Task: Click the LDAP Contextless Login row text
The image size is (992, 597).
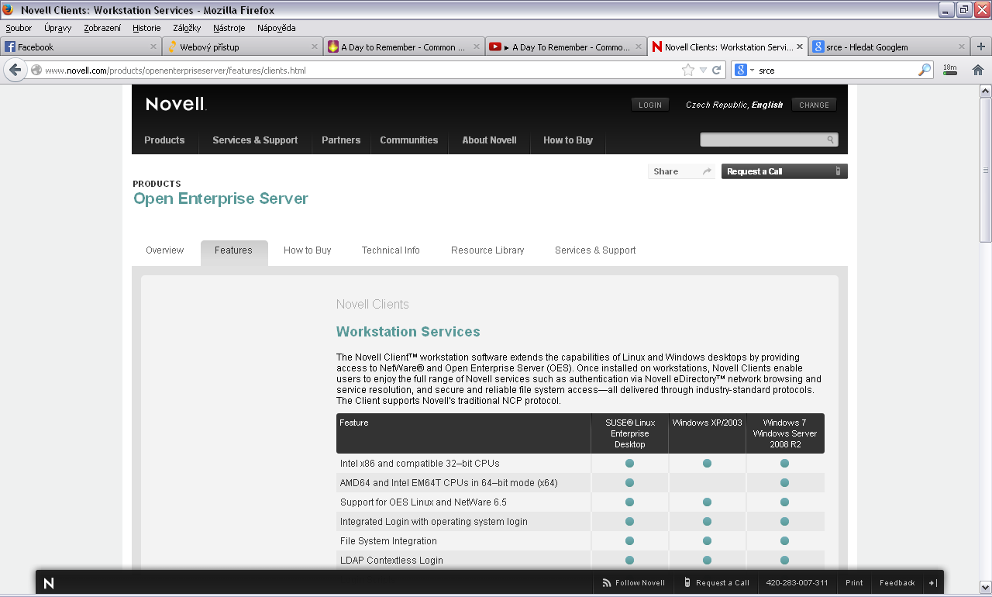Action: tap(392, 561)
